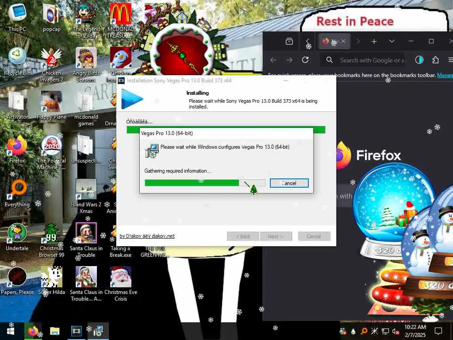Open the Firefox hamburger application menu
This screenshot has width=453, height=340.
[x=450, y=60]
